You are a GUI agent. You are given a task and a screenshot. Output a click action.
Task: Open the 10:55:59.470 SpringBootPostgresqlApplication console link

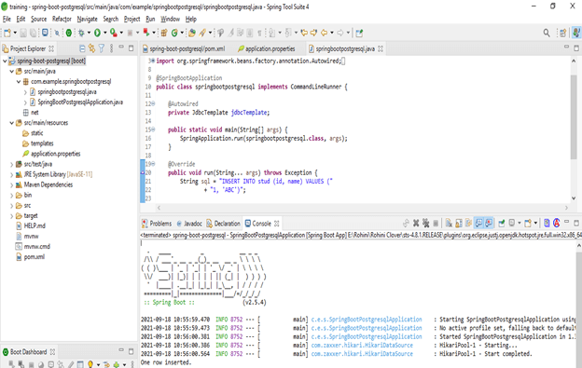coord(367,320)
